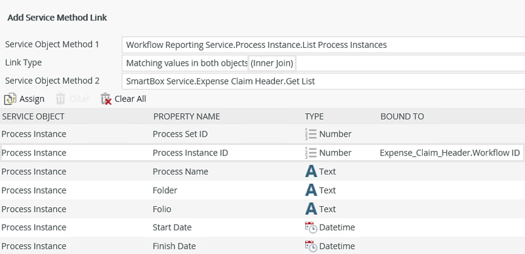
Task: Click Datetime icon in Start Date row
Action: click(311, 228)
